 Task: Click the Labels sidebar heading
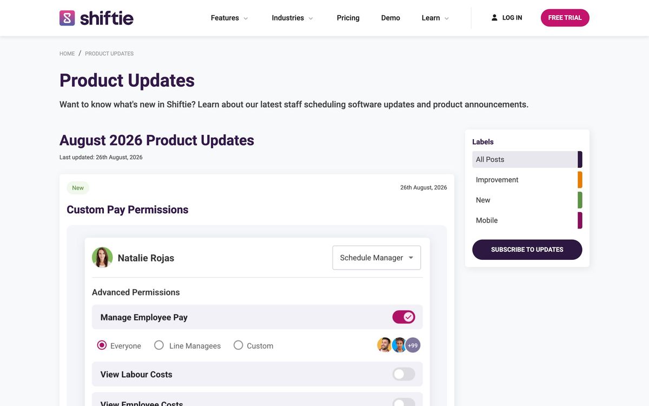pyautogui.click(x=483, y=142)
